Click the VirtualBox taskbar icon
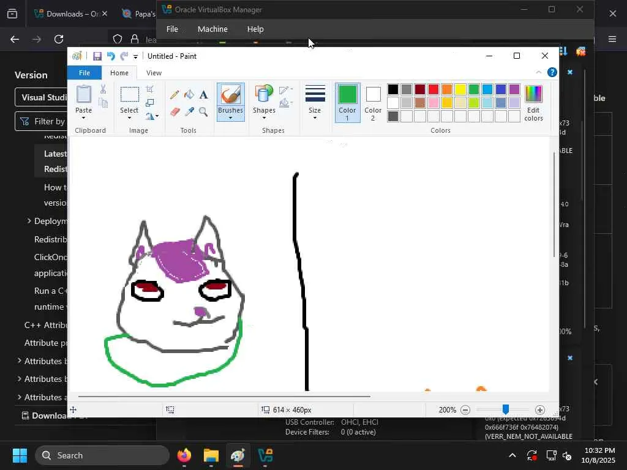This screenshot has width=627, height=470. click(x=265, y=455)
